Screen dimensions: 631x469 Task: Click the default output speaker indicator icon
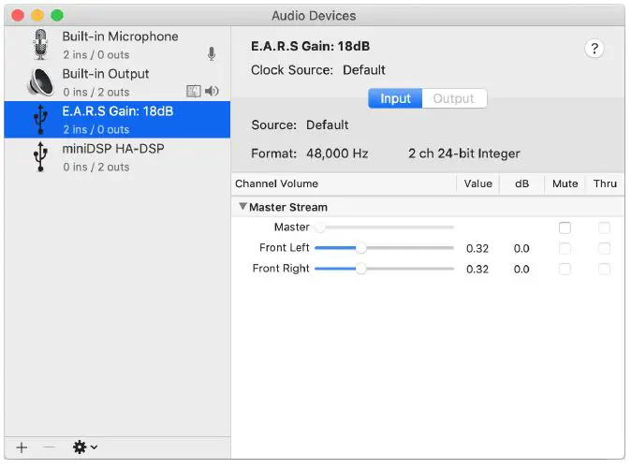(x=212, y=92)
